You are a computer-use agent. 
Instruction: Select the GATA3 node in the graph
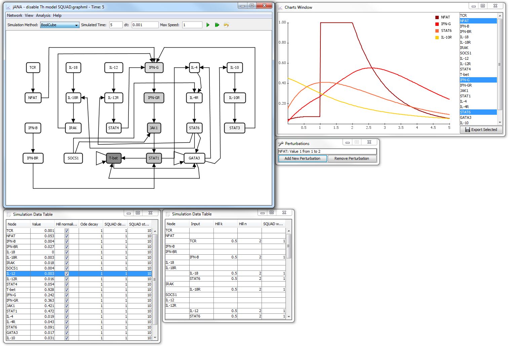(x=194, y=158)
